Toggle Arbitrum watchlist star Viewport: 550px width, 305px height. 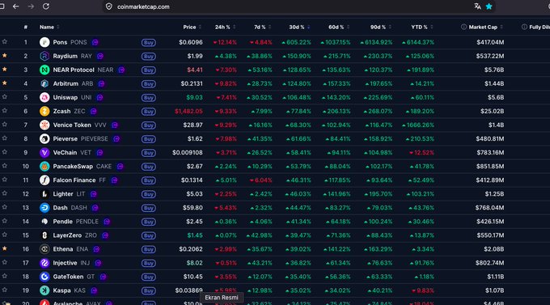tap(5, 83)
